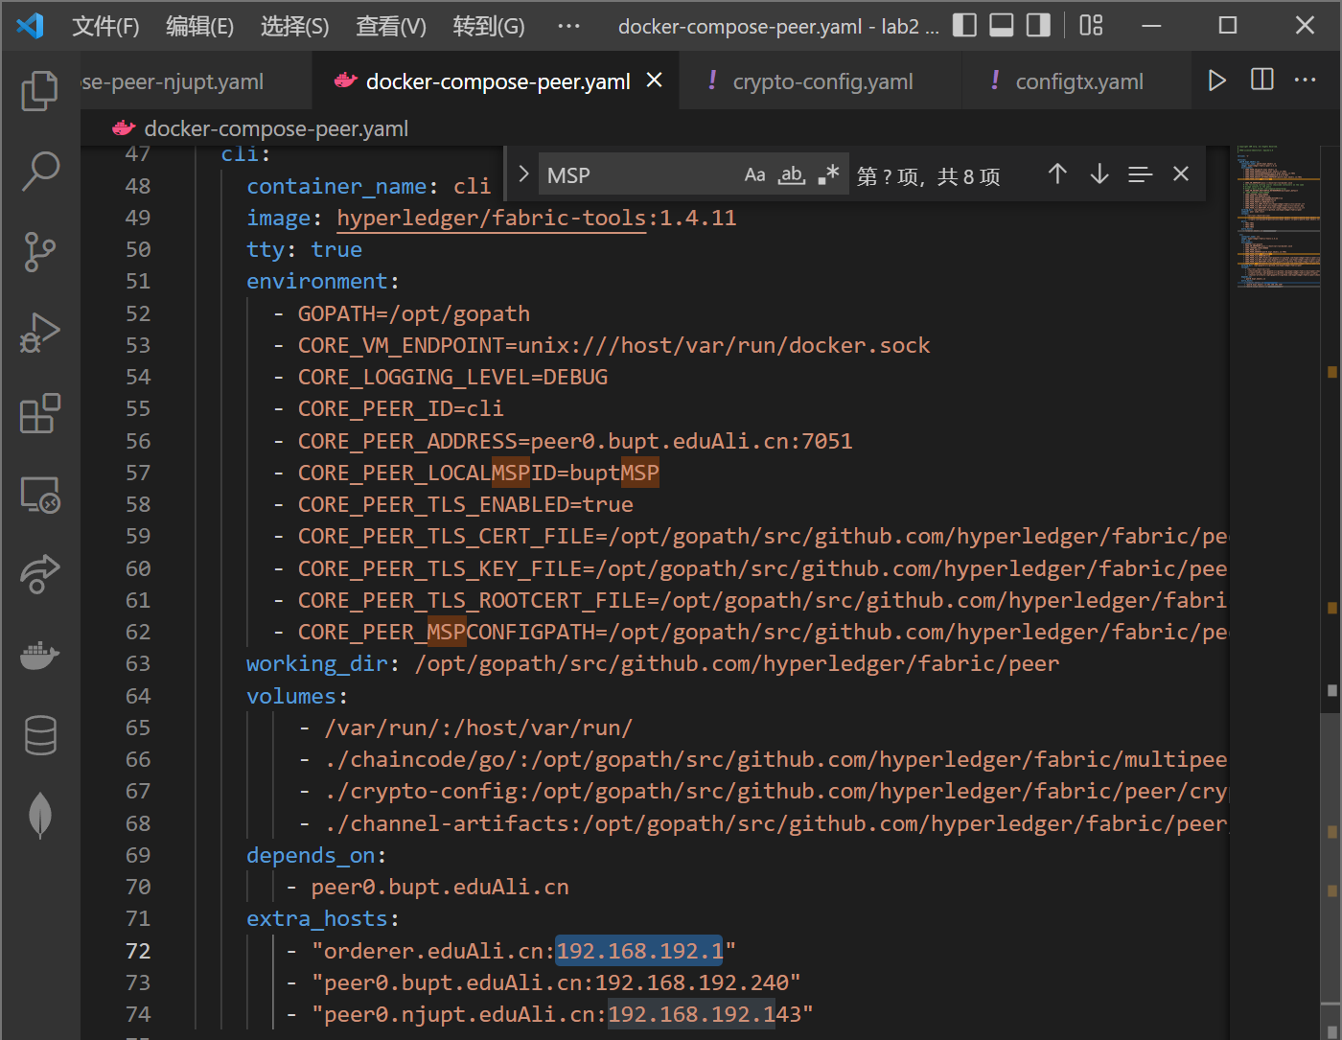Click the 'environment' key on line 51

(x=317, y=281)
